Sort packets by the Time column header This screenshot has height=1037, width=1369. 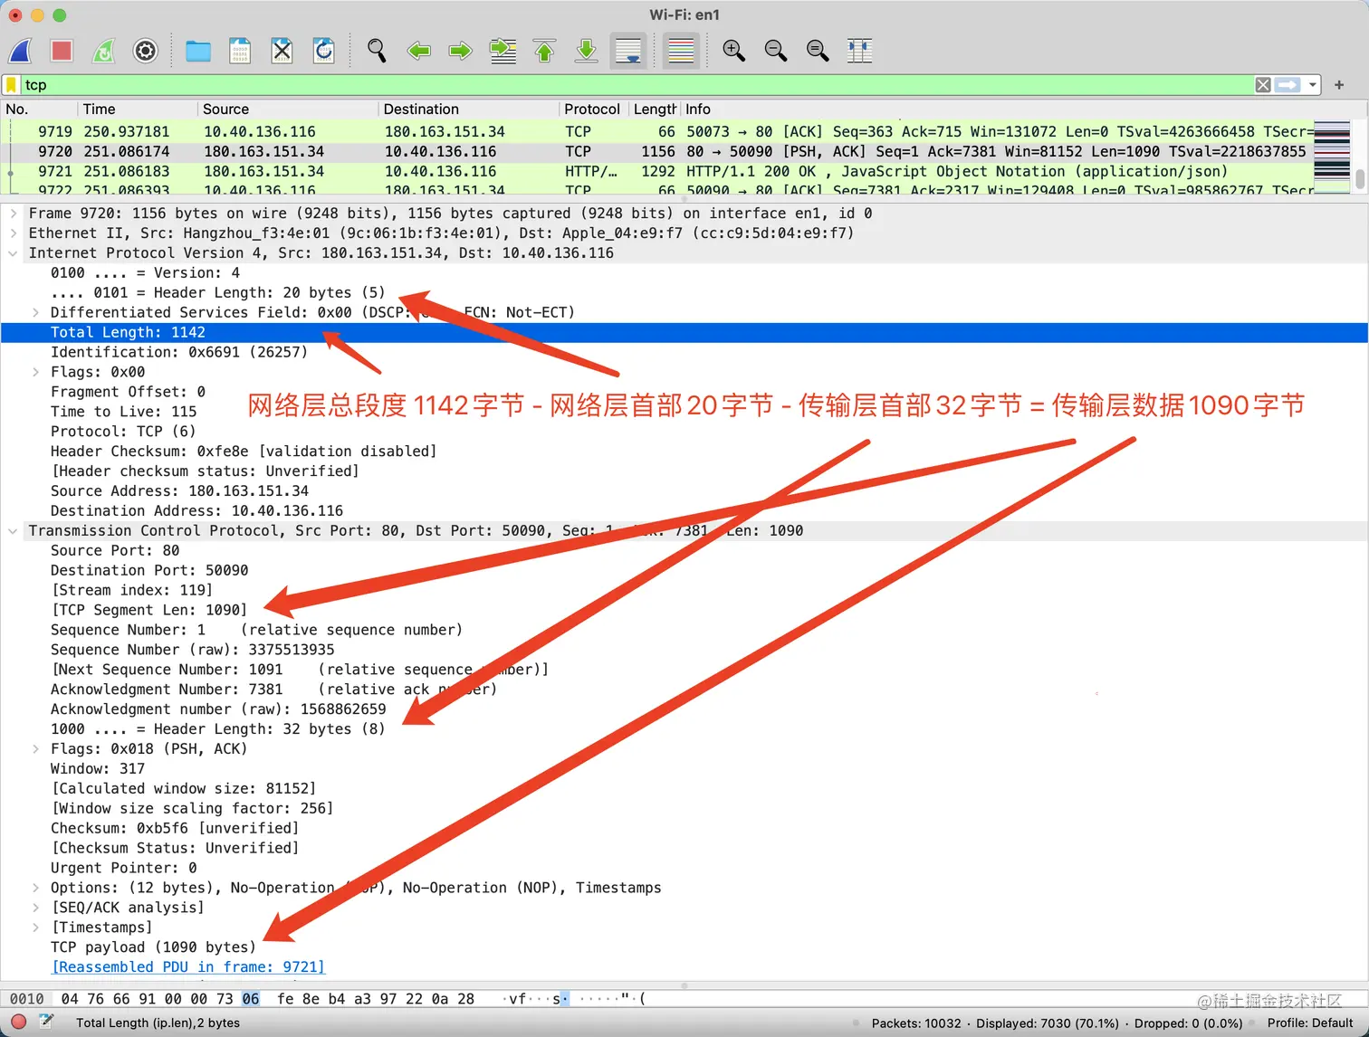pos(137,109)
